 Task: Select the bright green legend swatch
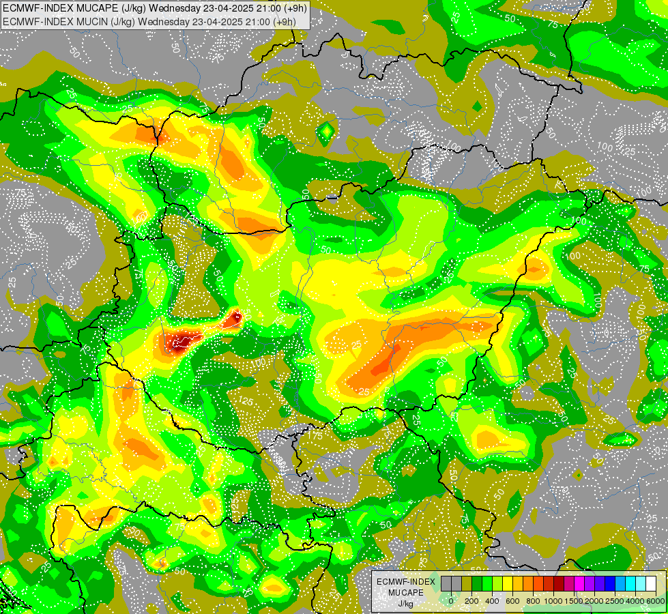(487, 584)
